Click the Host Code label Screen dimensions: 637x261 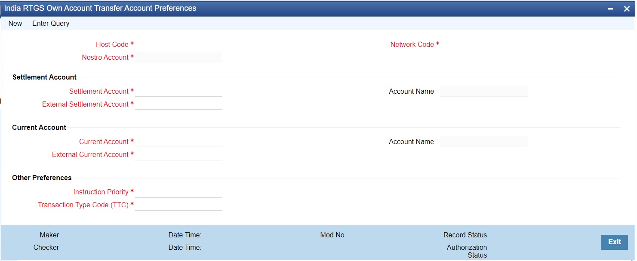coord(112,44)
